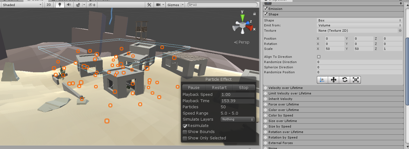
Task: Expand the Rotation by Speed module
Action: 333,137
